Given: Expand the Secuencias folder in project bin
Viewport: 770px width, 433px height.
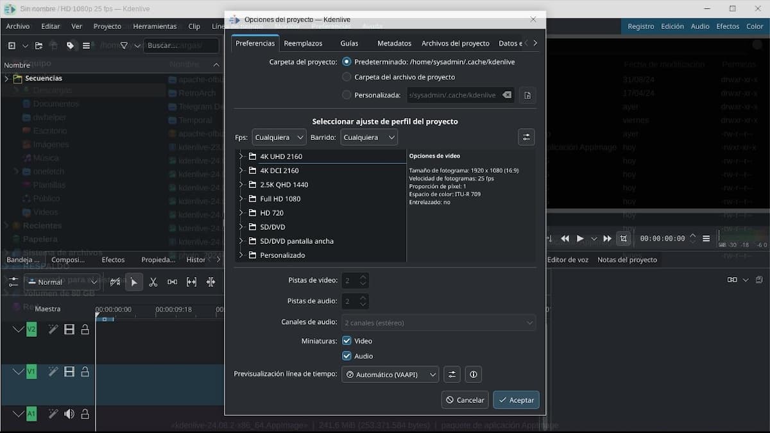Looking at the screenshot, I should (x=7, y=78).
